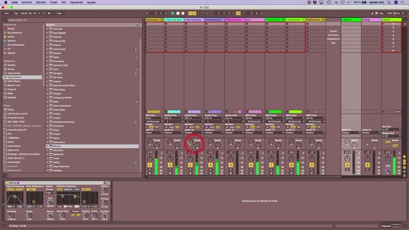Toggle track 1 activator button
The image size is (409, 230).
(x=150, y=165)
